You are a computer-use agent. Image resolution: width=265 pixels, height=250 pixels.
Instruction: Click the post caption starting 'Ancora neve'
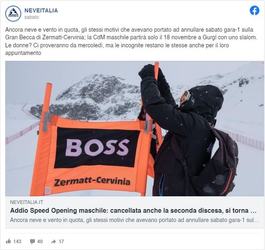[131, 41]
